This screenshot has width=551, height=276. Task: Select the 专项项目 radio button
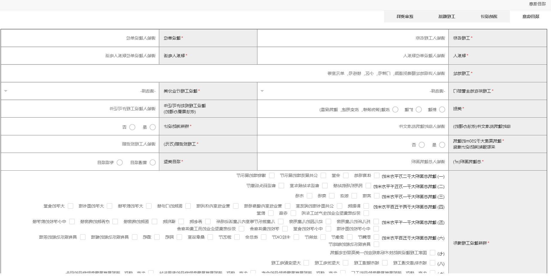(x=119, y=163)
